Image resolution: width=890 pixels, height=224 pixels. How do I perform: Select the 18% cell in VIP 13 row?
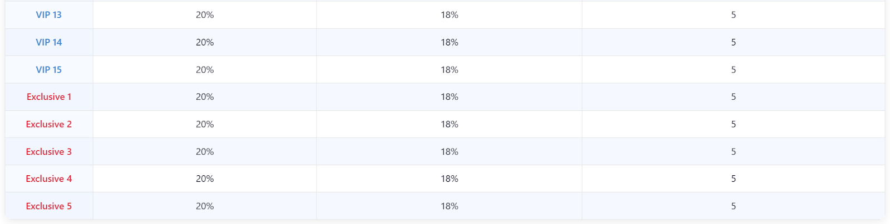[449, 15]
